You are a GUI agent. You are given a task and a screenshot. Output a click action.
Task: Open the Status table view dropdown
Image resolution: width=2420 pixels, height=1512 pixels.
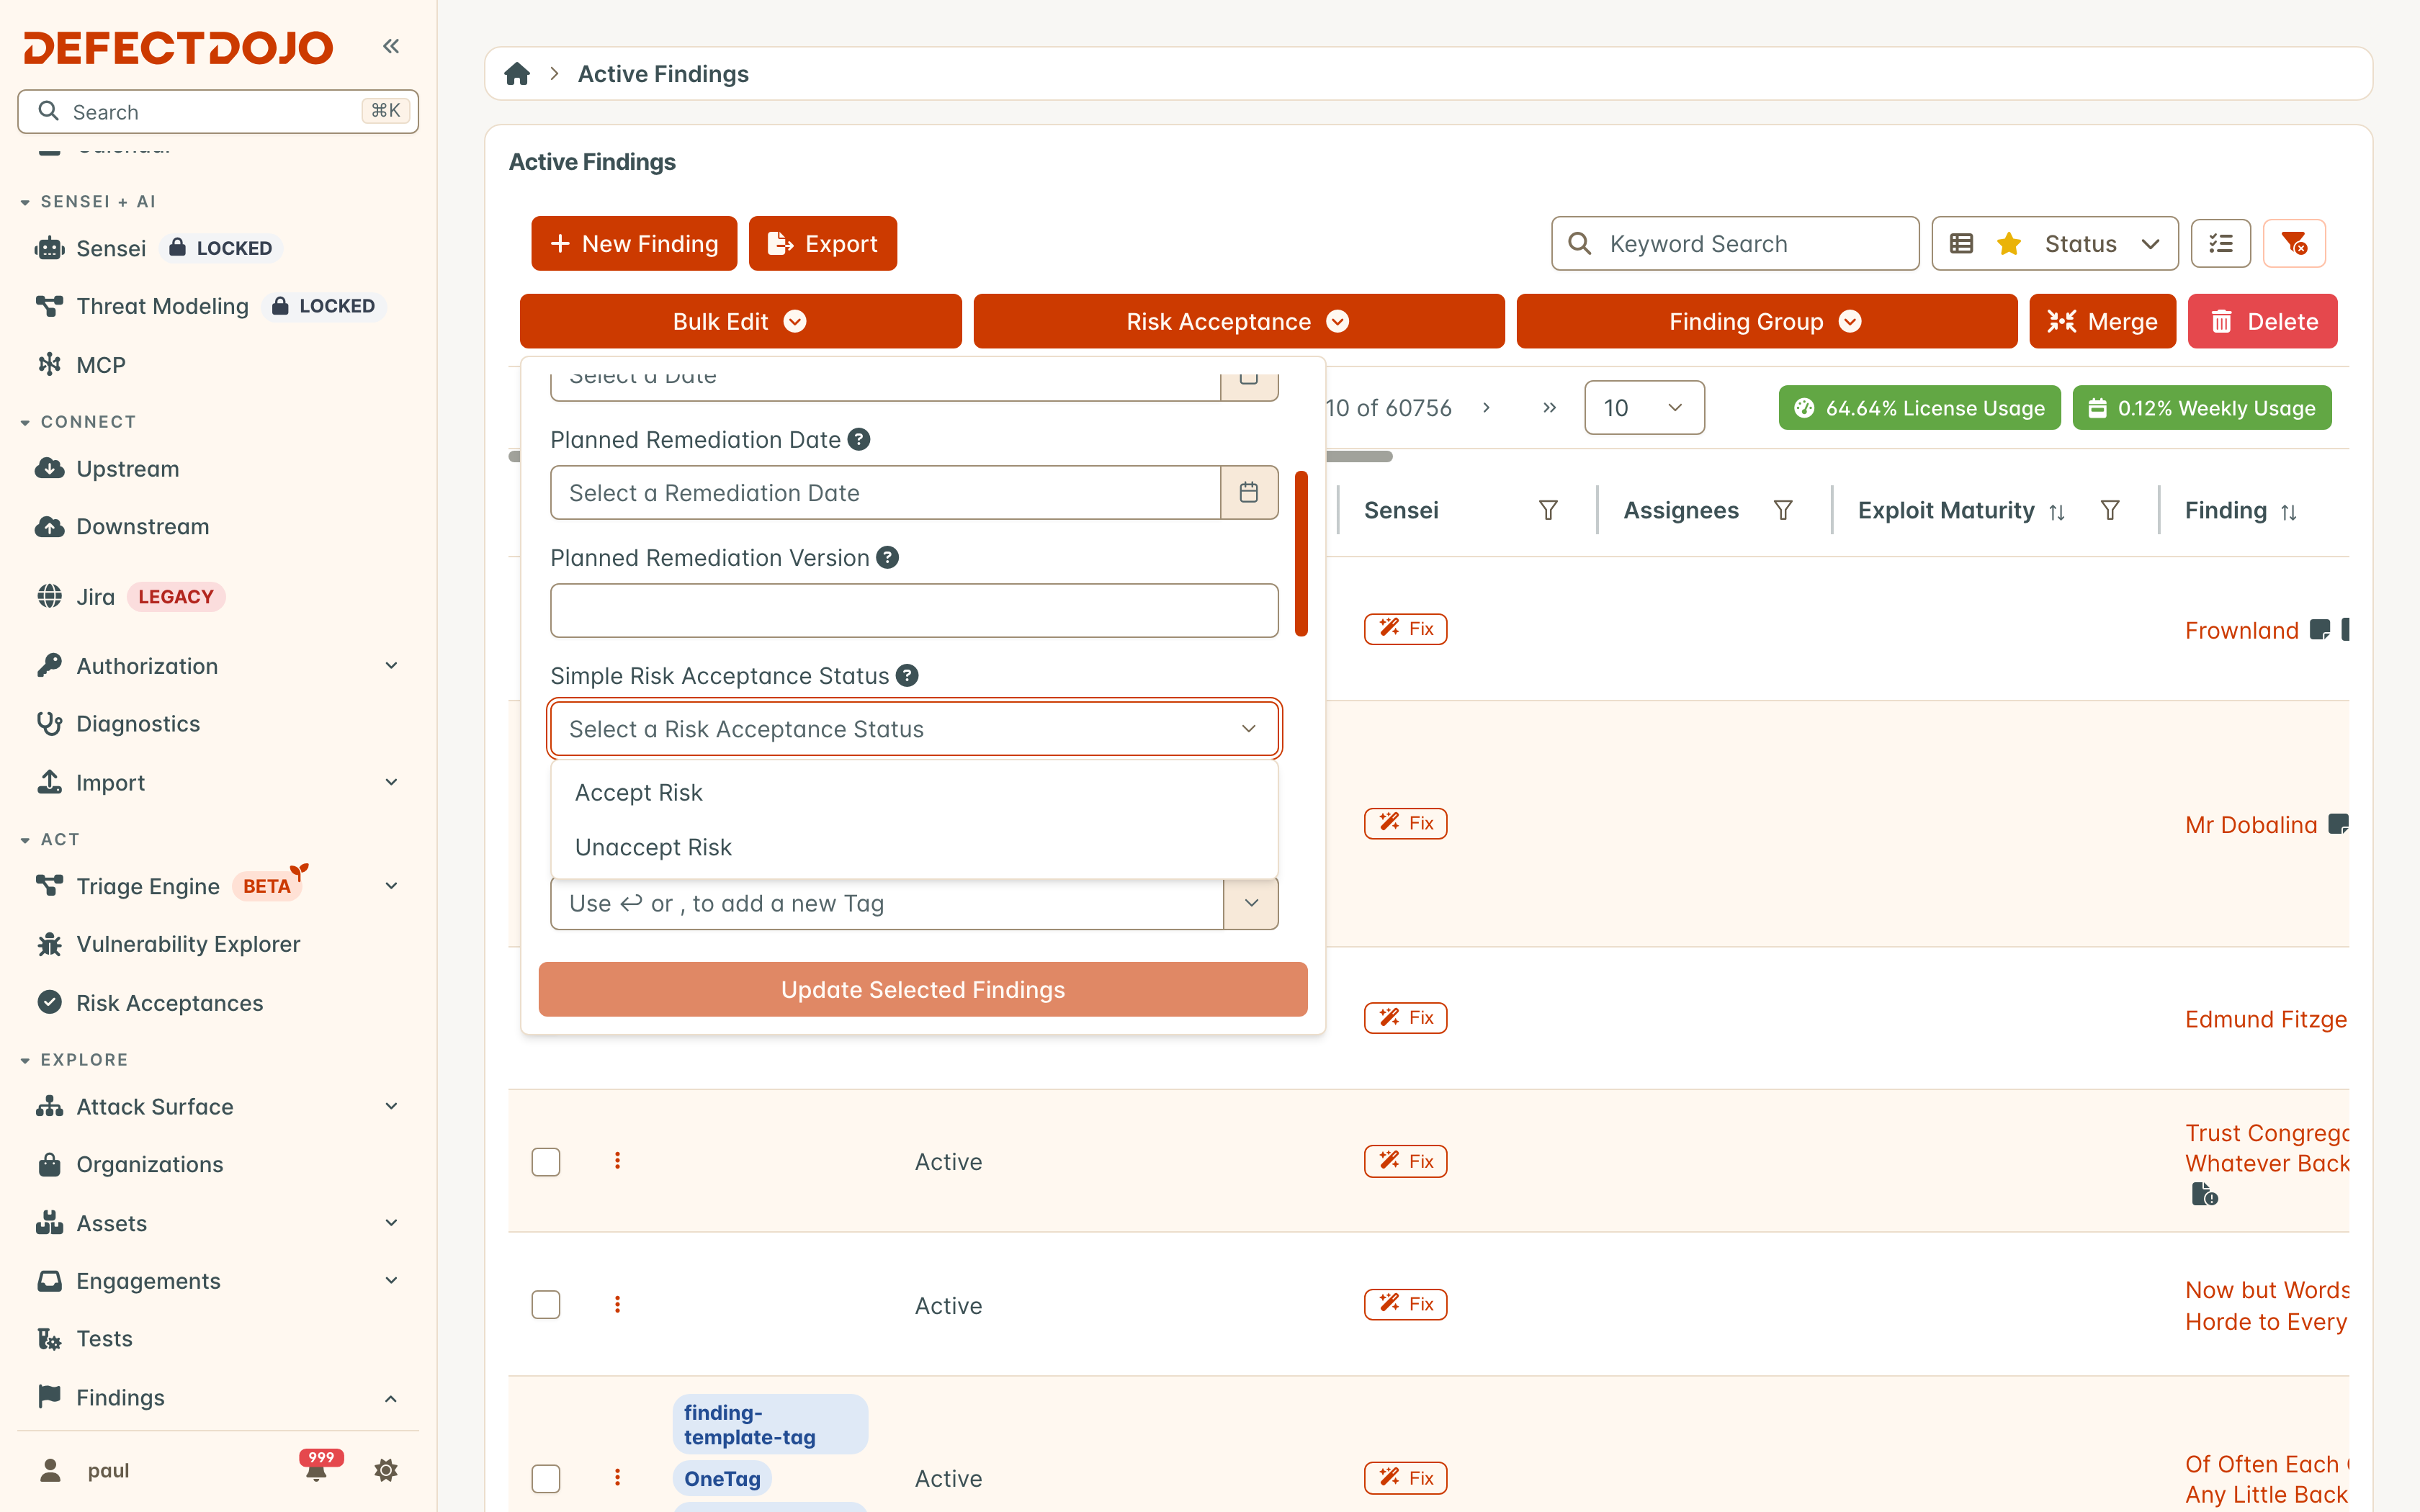(2055, 243)
